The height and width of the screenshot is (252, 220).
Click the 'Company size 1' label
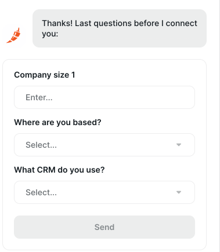point(45,75)
